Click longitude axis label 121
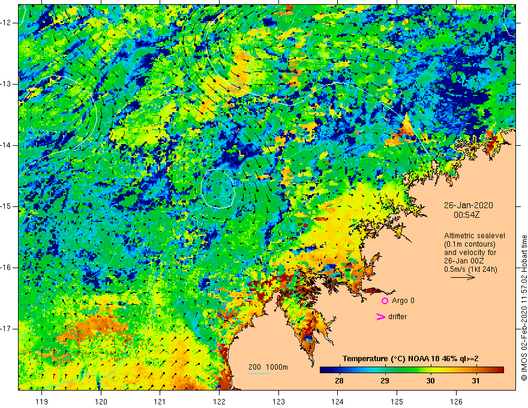528x408 pixels. click(160, 401)
